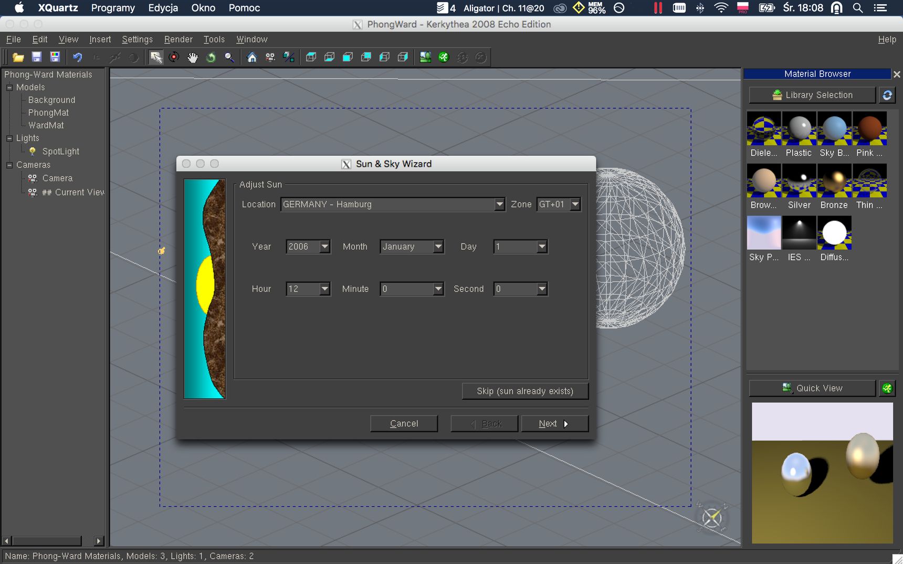The height and width of the screenshot is (564, 903).
Task: Open the rendered image landscape icon
Action: pyautogui.click(x=425, y=57)
